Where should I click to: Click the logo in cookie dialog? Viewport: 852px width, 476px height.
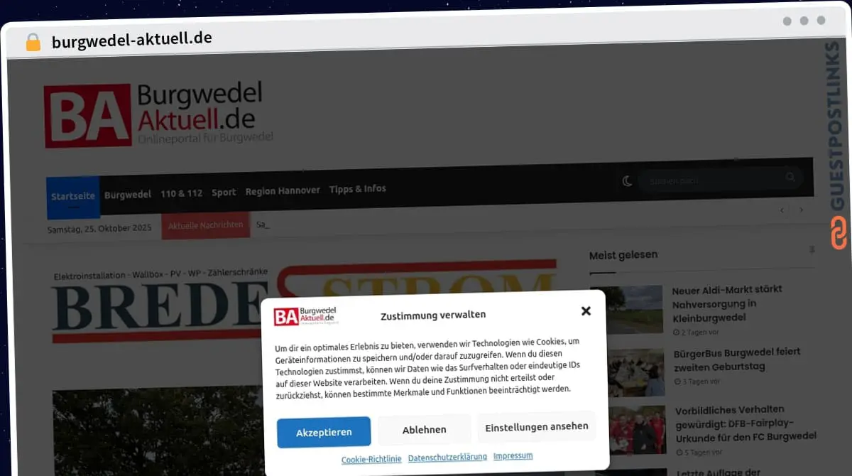click(x=306, y=316)
